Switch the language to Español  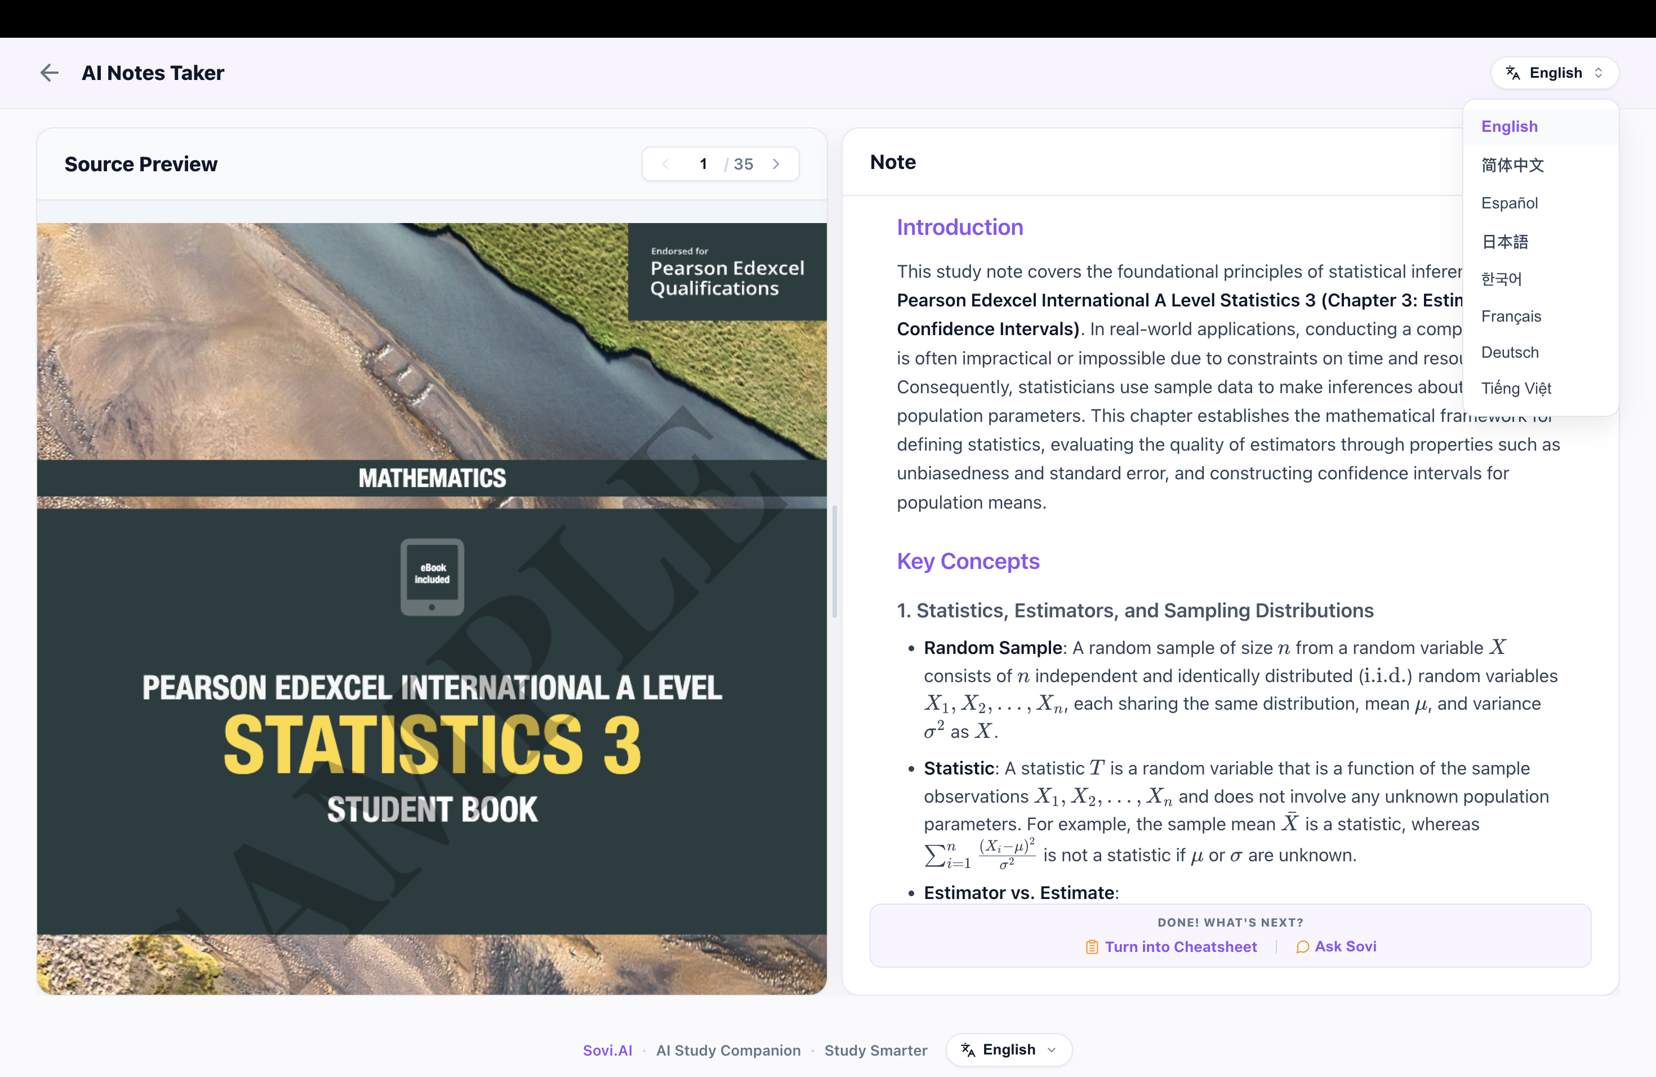coord(1541,203)
